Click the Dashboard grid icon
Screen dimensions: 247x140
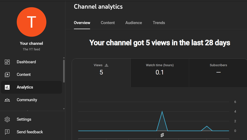point(7,62)
